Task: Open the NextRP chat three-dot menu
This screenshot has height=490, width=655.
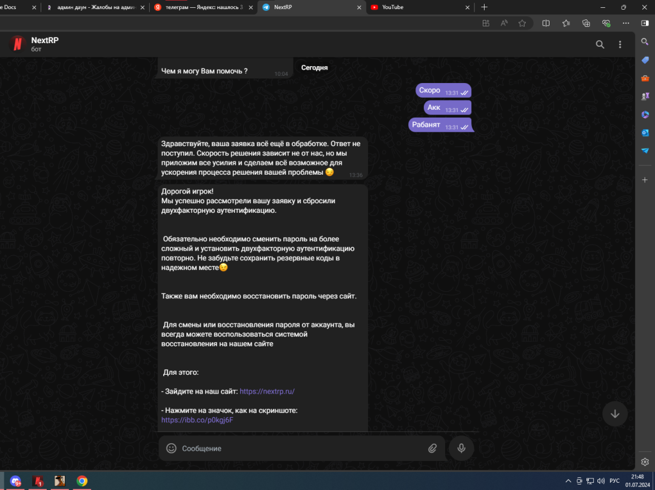Action: click(620, 44)
